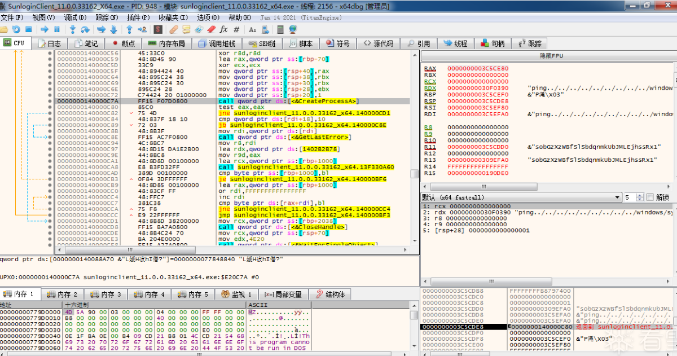Screen dimensions: 677x356
Task: Click the blue run arrow icon
Action: tap(44, 29)
